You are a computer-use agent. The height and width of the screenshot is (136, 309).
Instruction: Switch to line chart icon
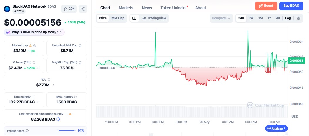click(134, 18)
